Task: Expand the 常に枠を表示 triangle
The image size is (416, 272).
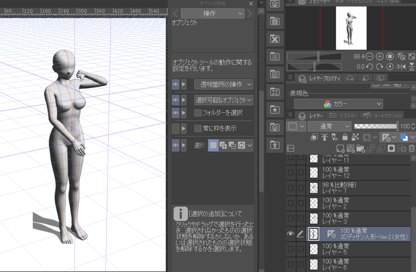Action: click(184, 129)
